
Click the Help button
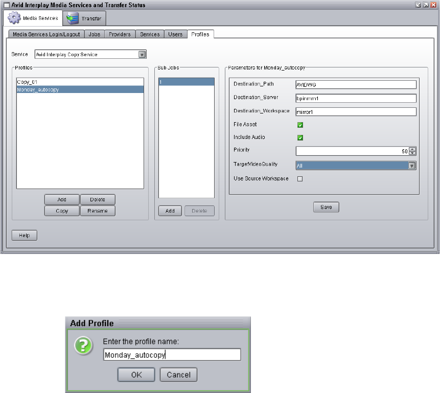pyautogui.click(x=25, y=235)
